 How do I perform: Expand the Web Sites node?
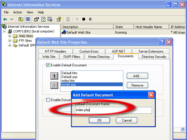point(10,36)
